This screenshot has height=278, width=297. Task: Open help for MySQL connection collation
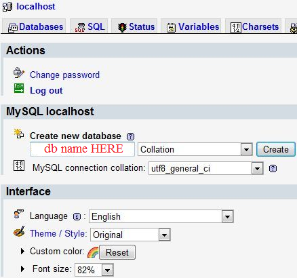click(273, 168)
